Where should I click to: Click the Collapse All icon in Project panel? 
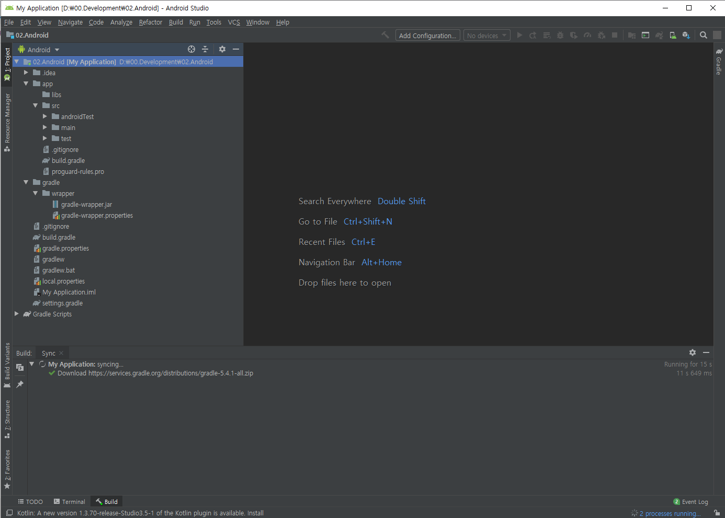[205, 49]
